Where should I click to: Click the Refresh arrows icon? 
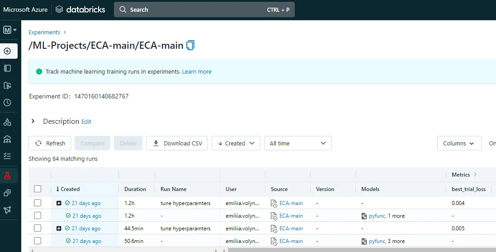click(x=38, y=143)
